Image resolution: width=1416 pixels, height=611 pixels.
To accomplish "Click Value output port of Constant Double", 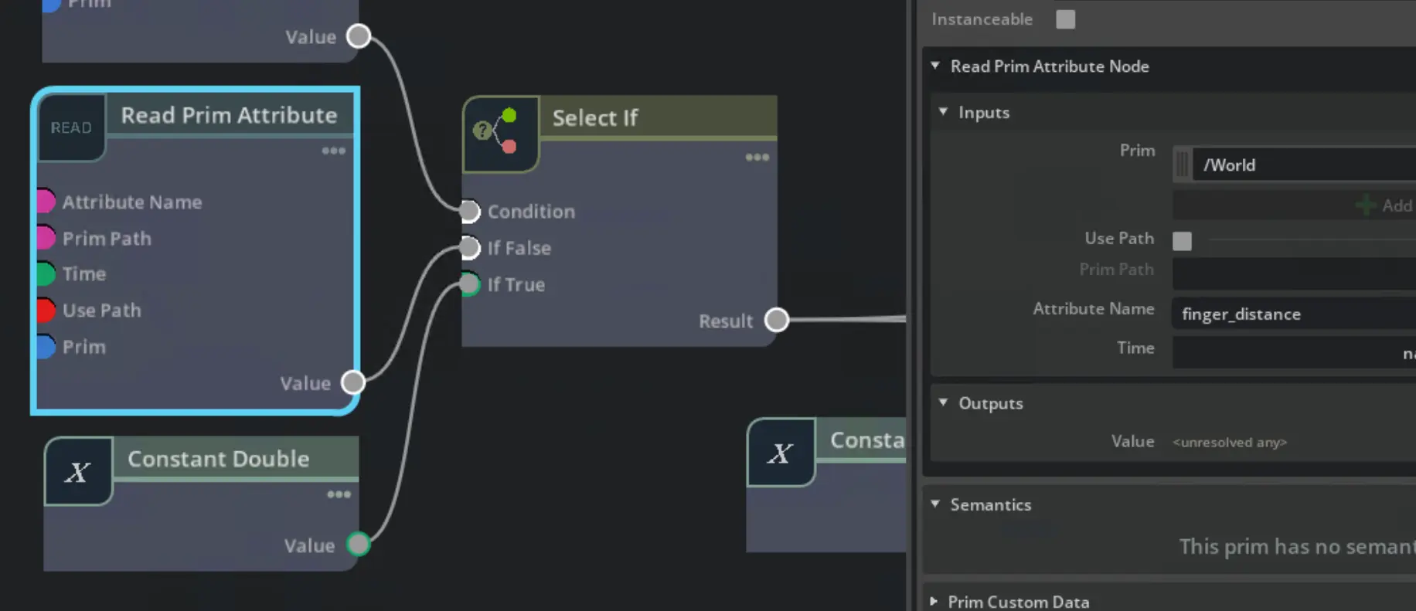I will [x=358, y=545].
